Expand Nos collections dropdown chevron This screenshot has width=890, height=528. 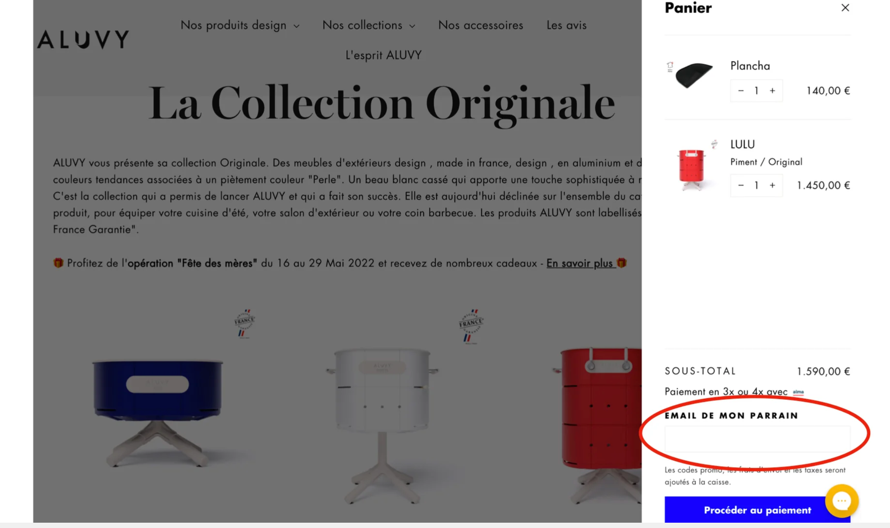tap(412, 26)
